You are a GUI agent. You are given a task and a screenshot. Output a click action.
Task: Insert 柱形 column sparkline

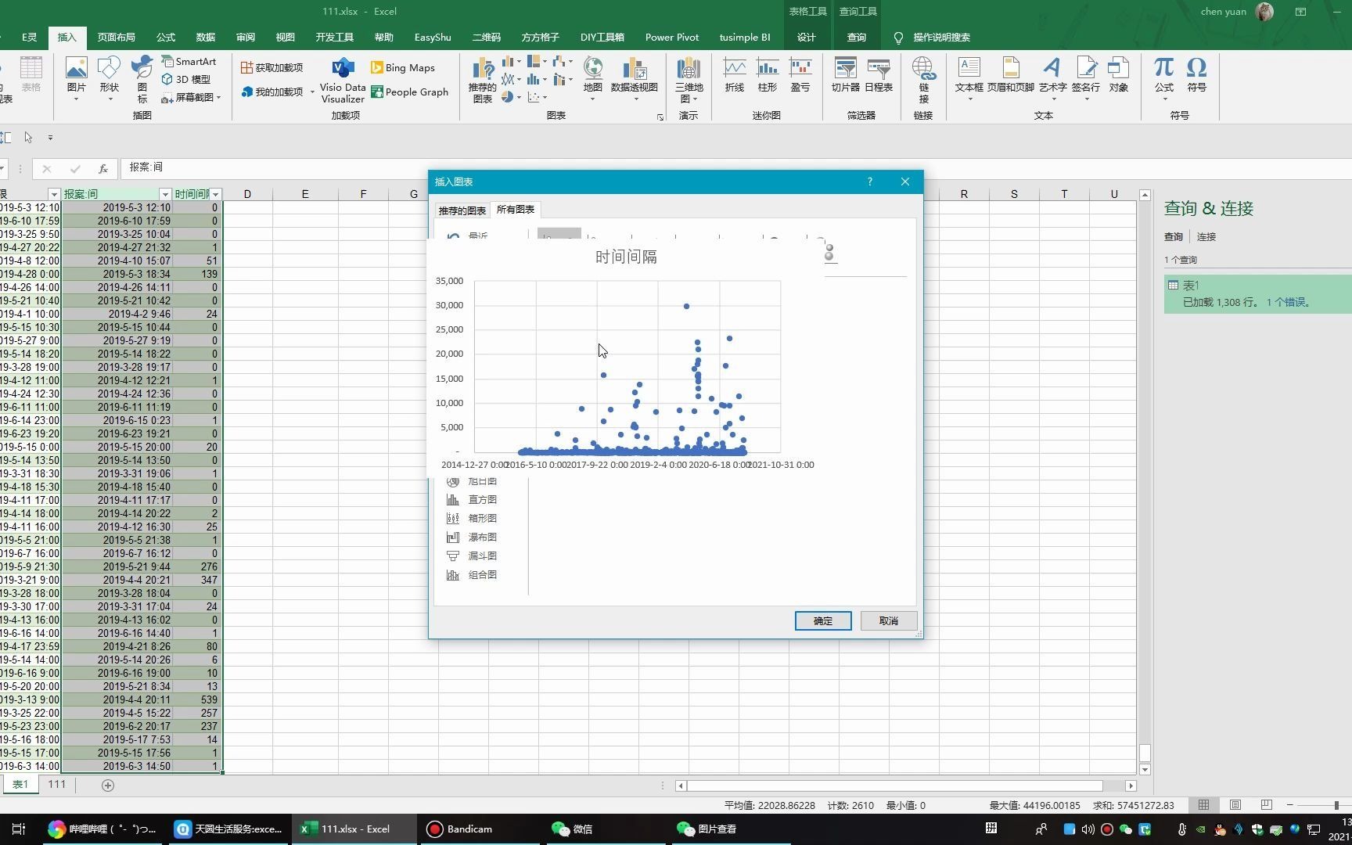(x=768, y=75)
